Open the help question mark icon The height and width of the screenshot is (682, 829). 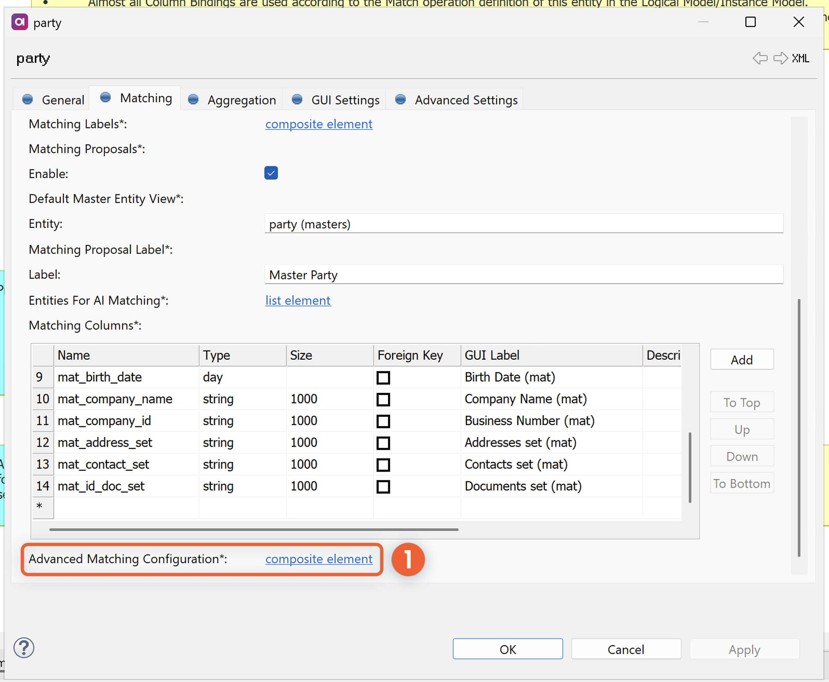(x=23, y=648)
